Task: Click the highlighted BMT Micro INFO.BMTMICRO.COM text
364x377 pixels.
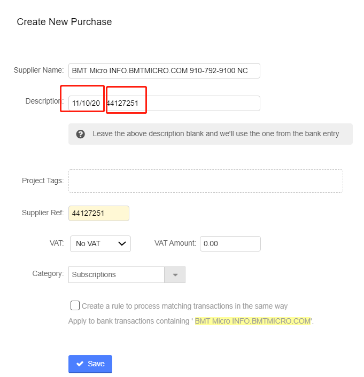Action: [252, 321]
